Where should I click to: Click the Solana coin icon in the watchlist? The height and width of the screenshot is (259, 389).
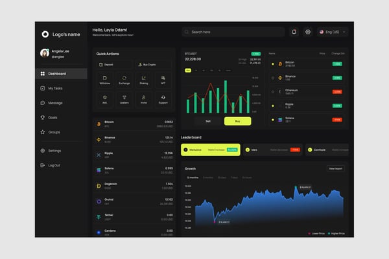pyautogui.click(x=280, y=120)
